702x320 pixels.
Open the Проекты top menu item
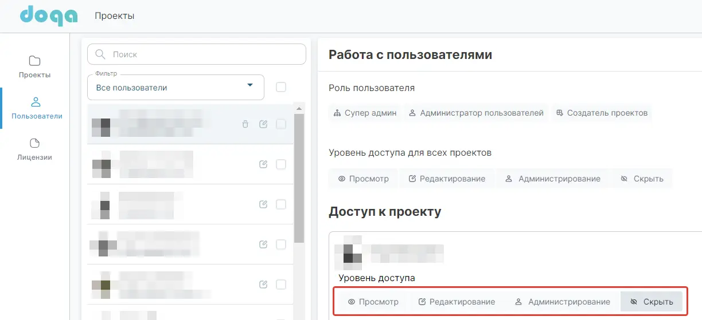click(114, 15)
